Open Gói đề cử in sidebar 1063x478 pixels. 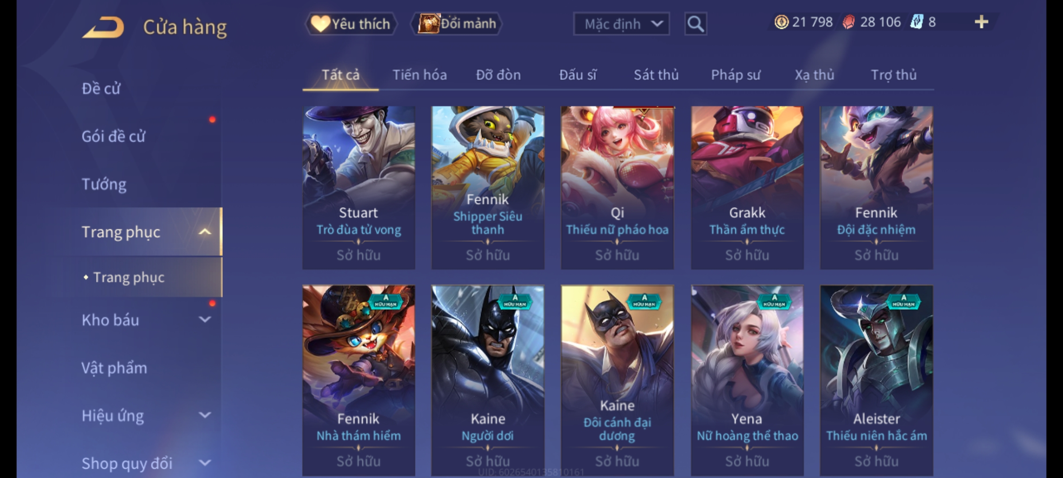point(113,136)
